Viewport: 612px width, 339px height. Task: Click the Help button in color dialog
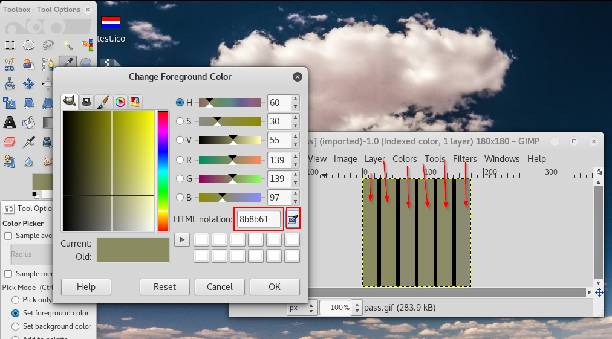86,287
